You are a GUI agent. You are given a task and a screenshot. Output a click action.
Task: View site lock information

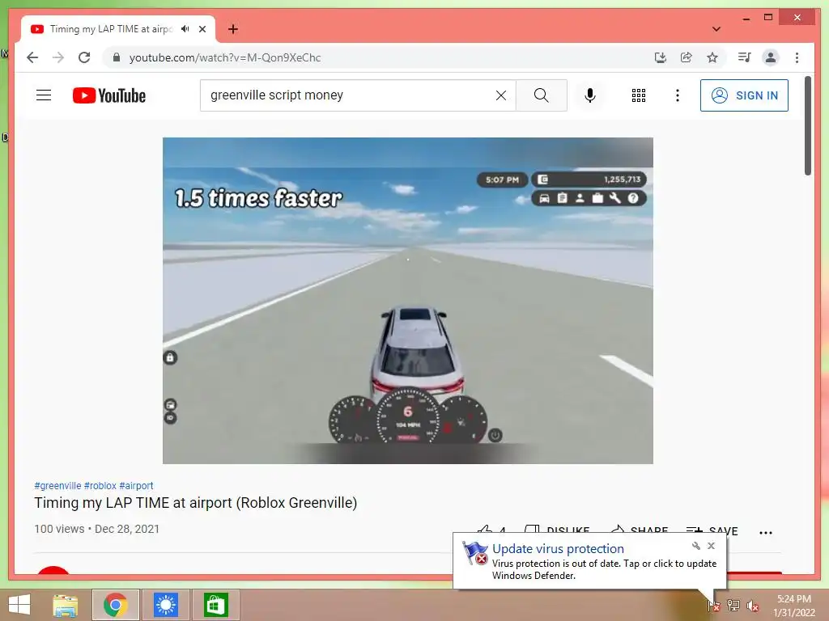click(x=117, y=57)
